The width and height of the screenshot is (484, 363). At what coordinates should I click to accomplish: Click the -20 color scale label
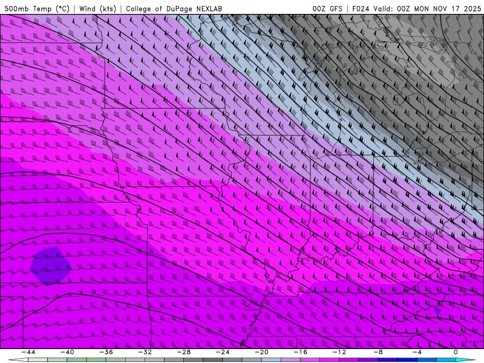click(x=262, y=352)
